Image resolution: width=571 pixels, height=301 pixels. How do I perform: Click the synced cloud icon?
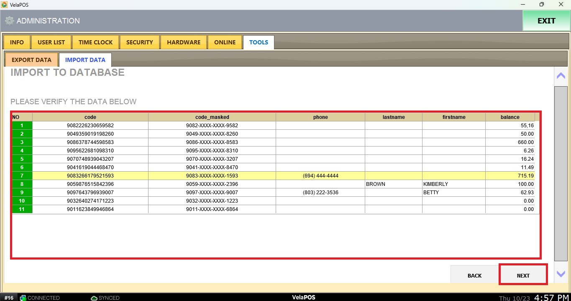coord(94,298)
